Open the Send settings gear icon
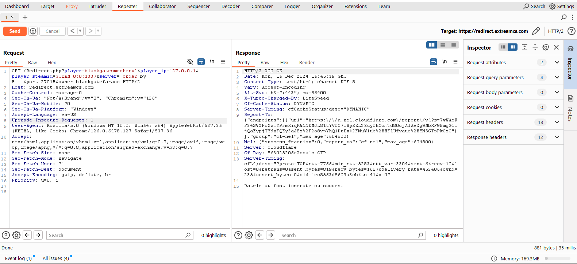Viewport: 577px width, 264px height. (33, 31)
